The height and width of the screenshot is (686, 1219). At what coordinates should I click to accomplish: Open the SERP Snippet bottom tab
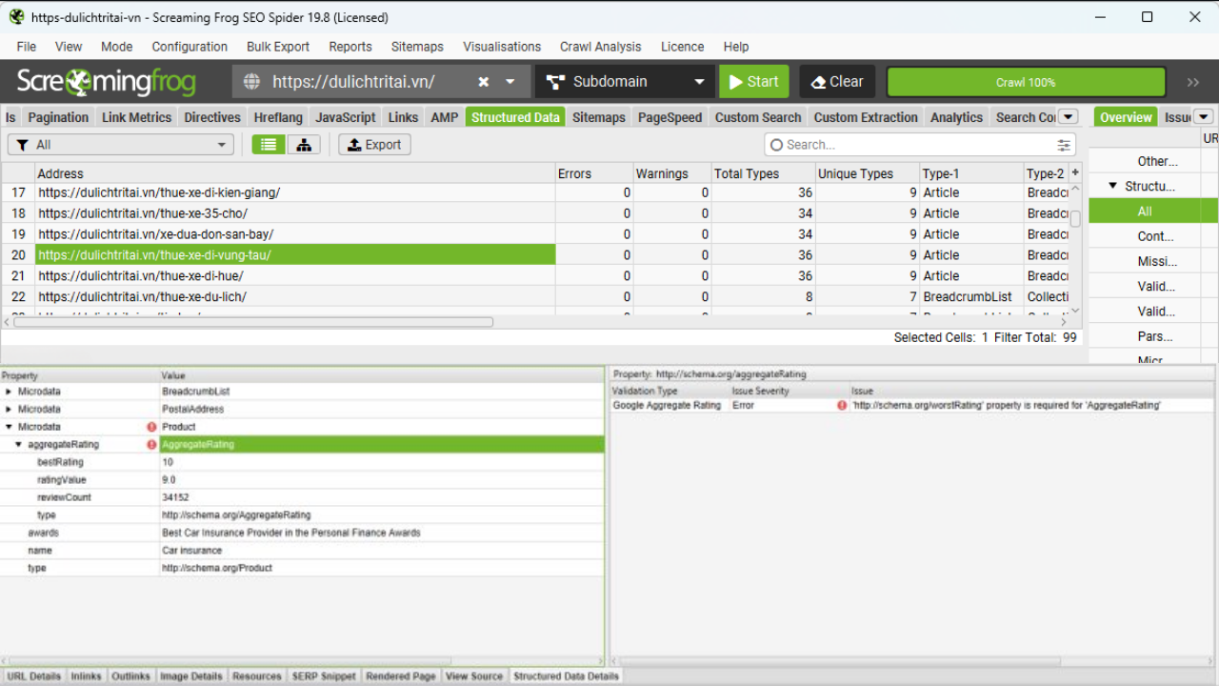pyautogui.click(x=324, y=676)
